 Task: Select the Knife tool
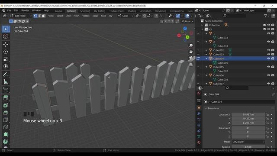[6, 127]
